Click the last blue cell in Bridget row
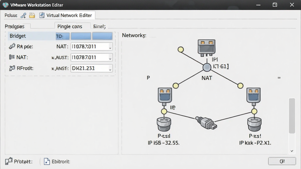 (x=102, y=36)
